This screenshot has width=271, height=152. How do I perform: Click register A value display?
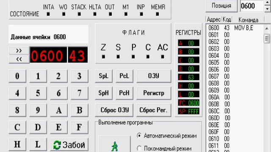[x=188, y=43]
